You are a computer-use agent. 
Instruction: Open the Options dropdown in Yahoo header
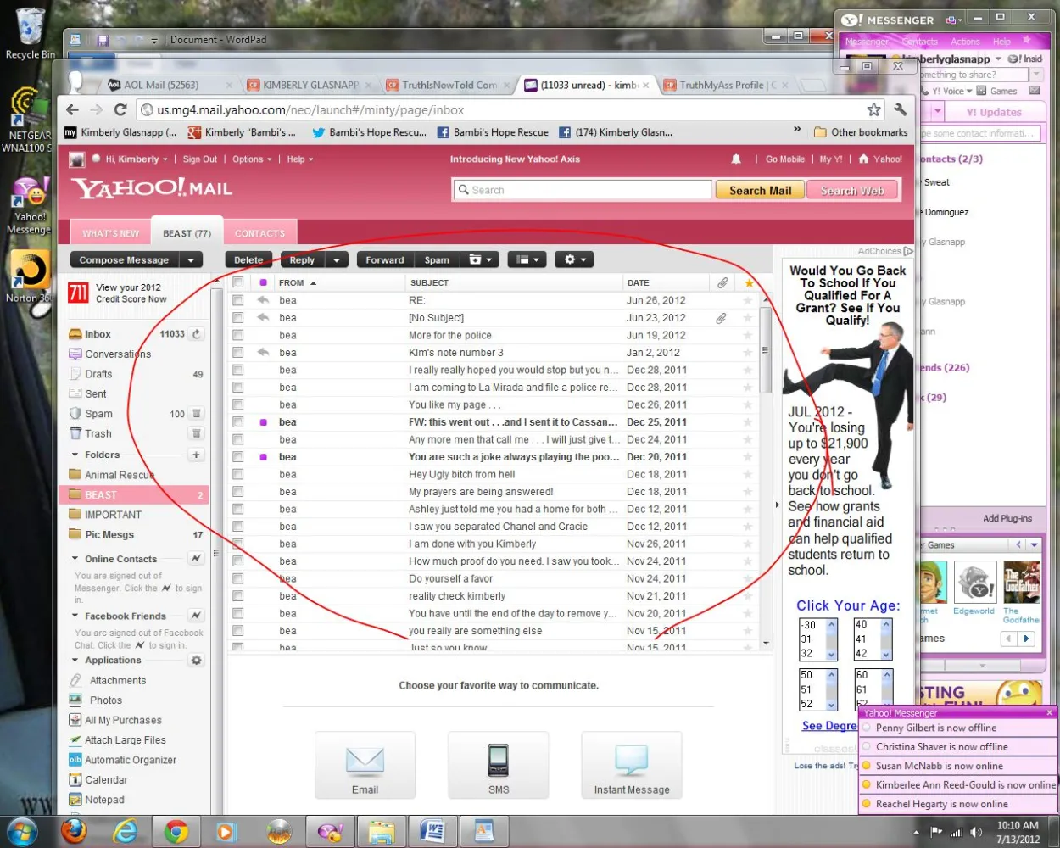pyautogui.click(x=252, y=159)
